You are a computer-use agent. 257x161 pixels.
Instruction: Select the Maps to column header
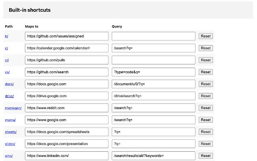[32, 27]
